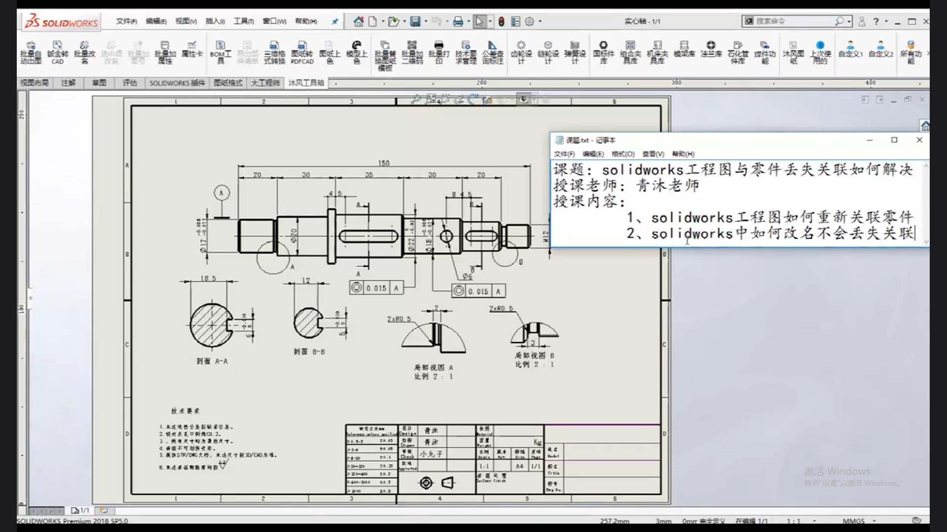Open SolidWorks options gear
This screenshot has width=947, height=532.
529,21
